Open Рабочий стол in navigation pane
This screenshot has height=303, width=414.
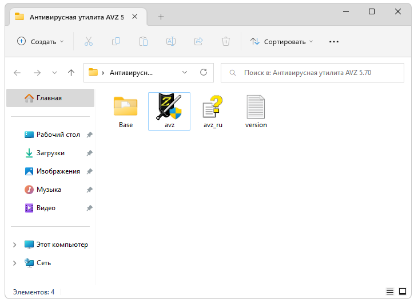click(x=53, y=135)
